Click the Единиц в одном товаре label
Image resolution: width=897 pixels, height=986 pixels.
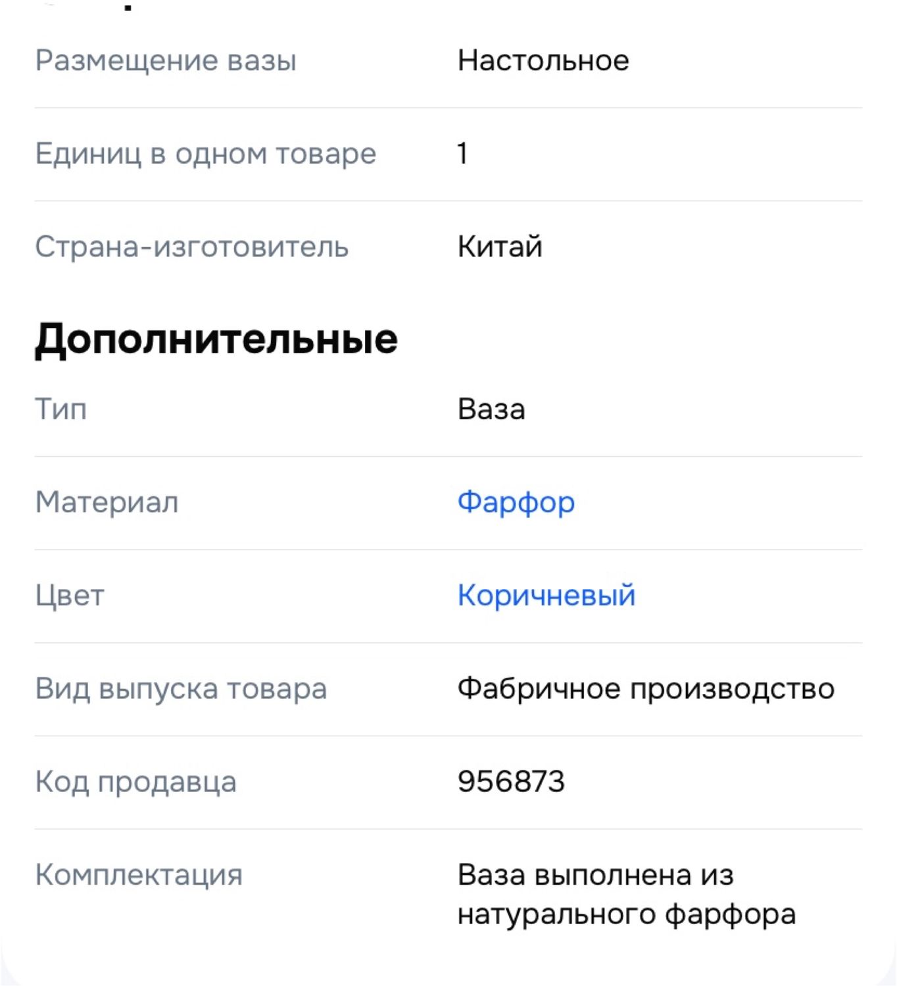pos(206,154)
